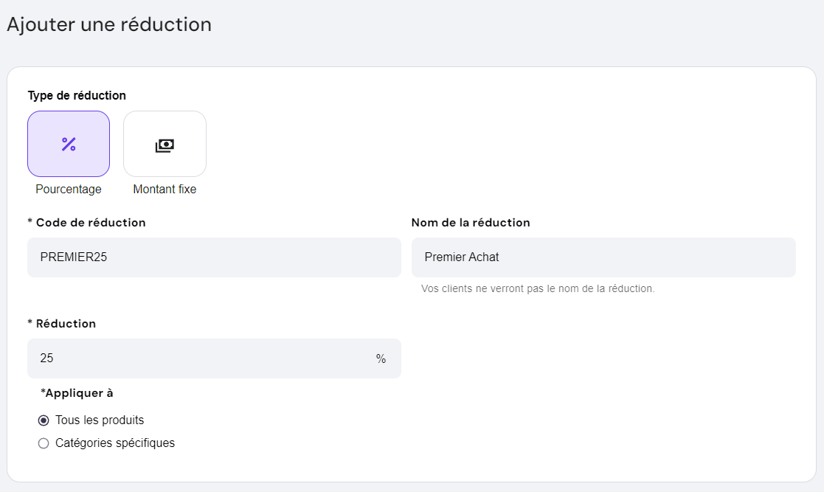Select the banknote icon for fixed amount
This screenshot has height=492, width=824.
(x=165, y=144)
